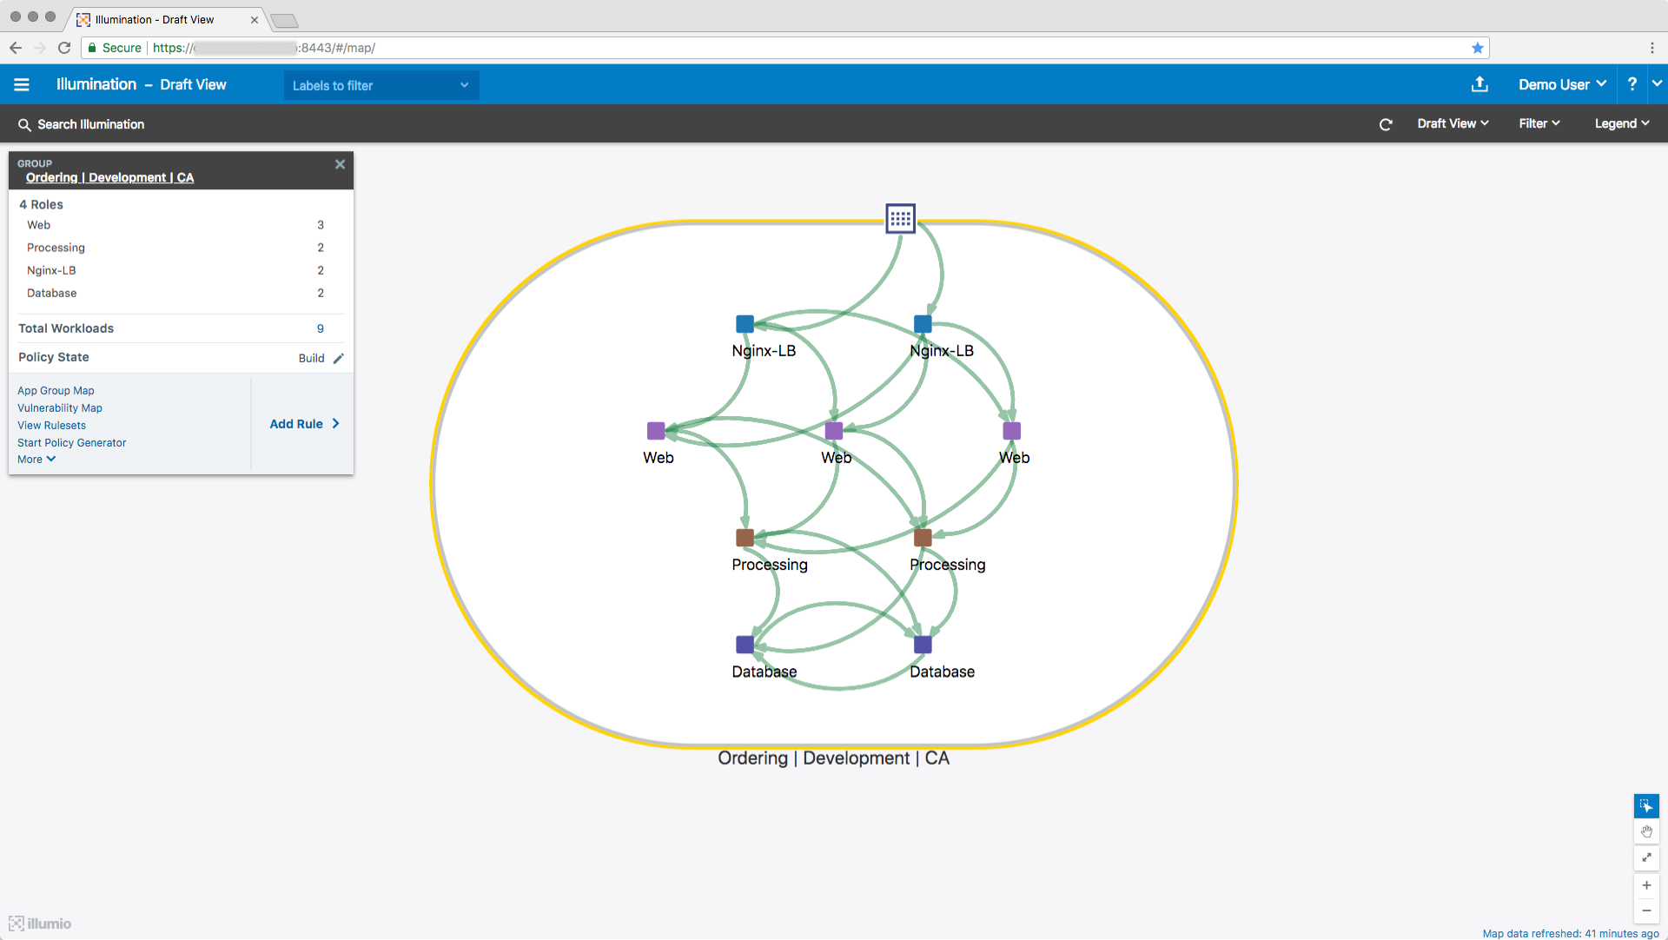Select the Illumination - Draft View browser tab
This screenshot has width=1668, height=940.
click(165, 19)
